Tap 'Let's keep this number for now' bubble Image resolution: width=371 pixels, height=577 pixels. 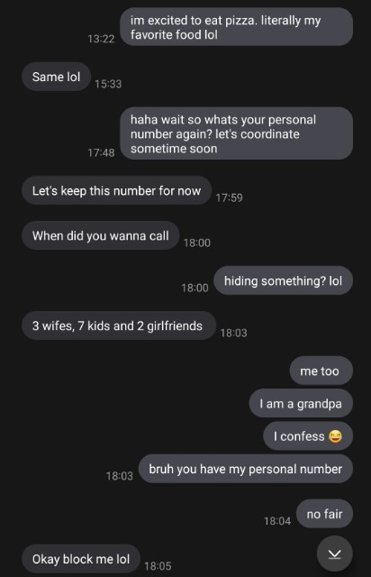coord(116,190)
